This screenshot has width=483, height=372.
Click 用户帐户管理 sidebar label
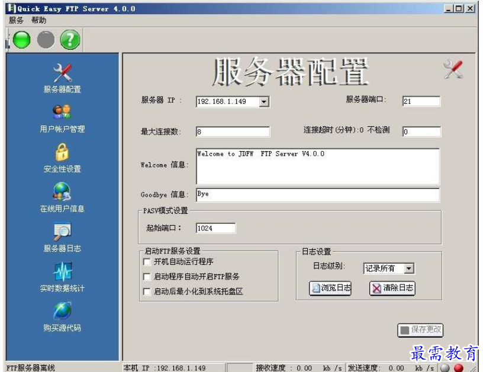[62, 129]
